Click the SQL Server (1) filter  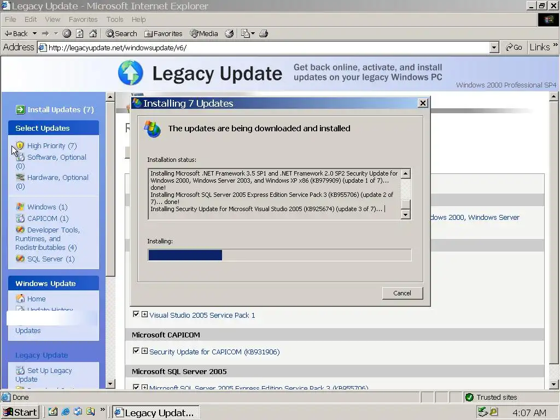(51, 259)
